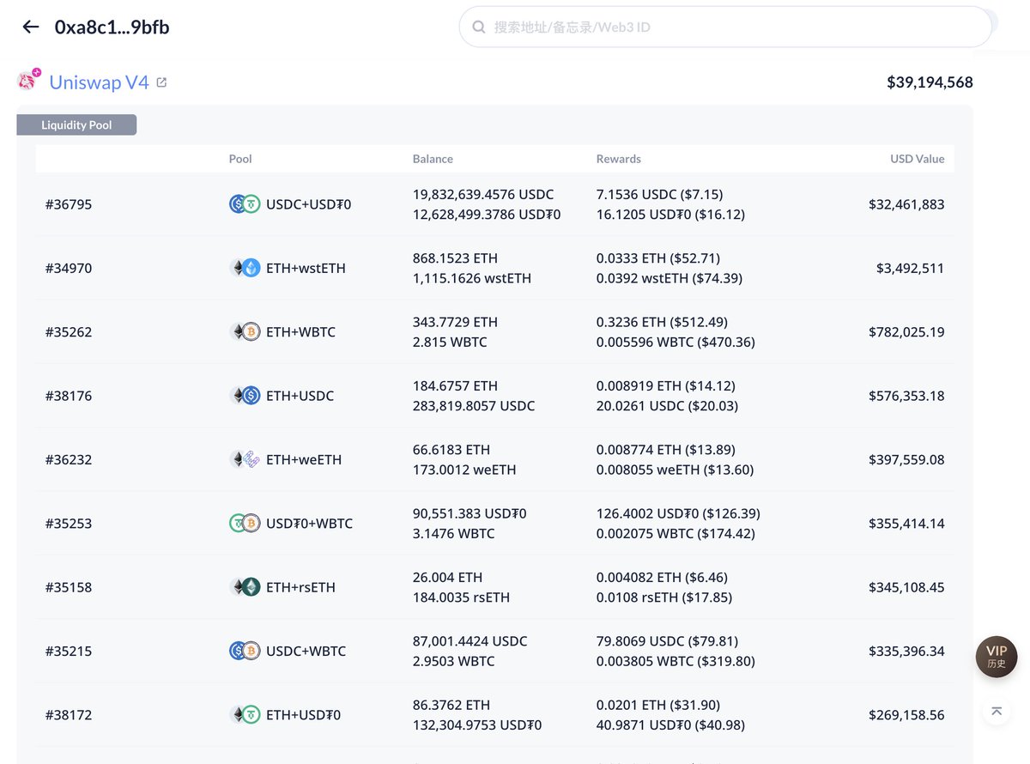
Task: Click the USD value $355,414.14
Action: click(906, 523)
